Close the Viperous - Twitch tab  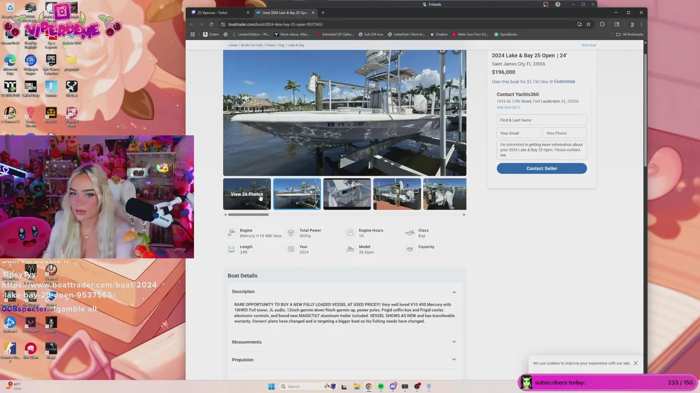[x=248, y=13]
